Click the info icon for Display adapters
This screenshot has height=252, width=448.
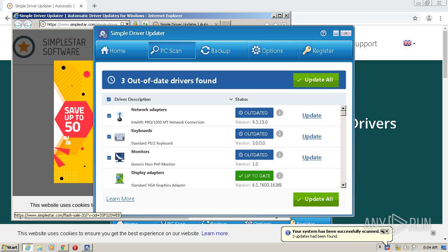point(279,176)
